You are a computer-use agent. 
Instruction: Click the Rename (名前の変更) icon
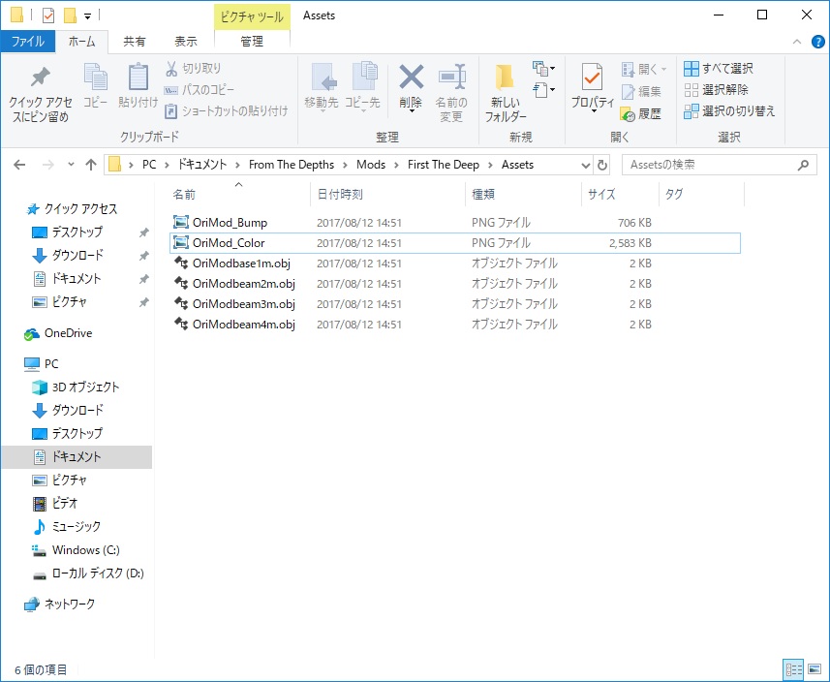coord(450,79)
